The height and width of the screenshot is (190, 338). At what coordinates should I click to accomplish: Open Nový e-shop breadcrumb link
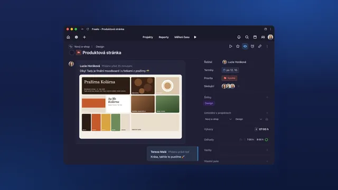(x=82, y=46)
